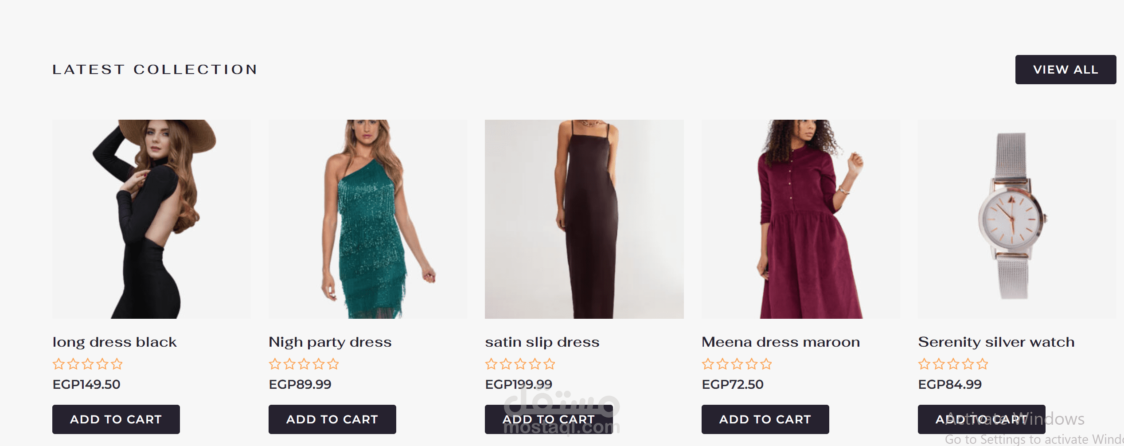The width and height of the screenshot is (1124, 446).
Task: Click the first star under long dress black
Action: [59, 364]
